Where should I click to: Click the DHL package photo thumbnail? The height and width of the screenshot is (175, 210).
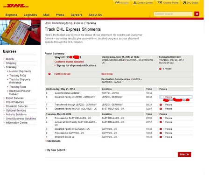coord(20,32)
